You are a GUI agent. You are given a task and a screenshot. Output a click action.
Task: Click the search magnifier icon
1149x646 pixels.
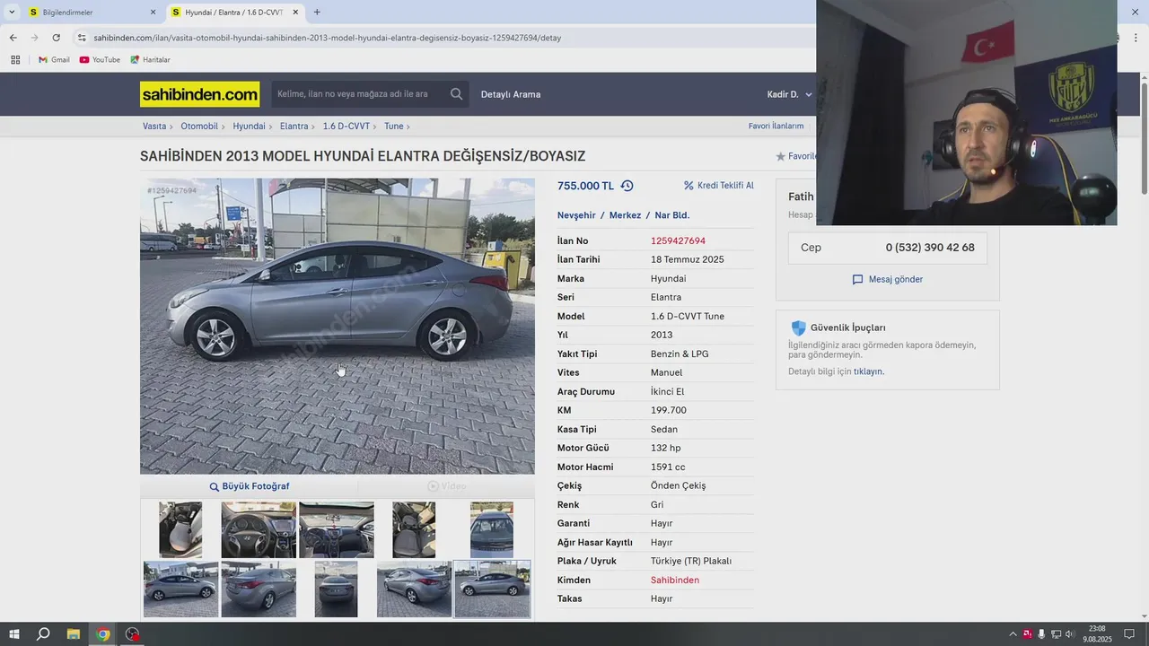point(457,94)
